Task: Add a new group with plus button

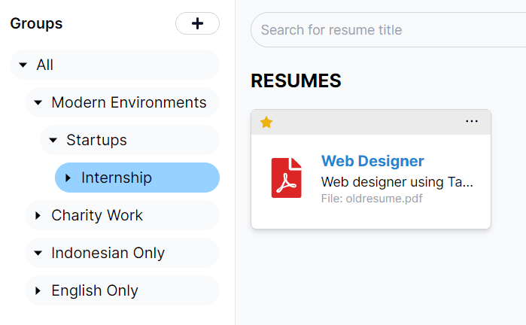Action: point(197,23)
